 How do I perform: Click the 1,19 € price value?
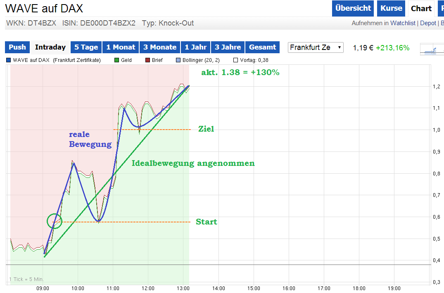[363, 48]
